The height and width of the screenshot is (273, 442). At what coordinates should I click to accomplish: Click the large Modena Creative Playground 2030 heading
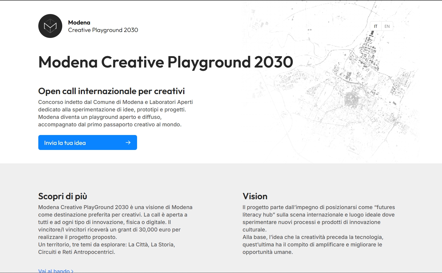point(165,62)
